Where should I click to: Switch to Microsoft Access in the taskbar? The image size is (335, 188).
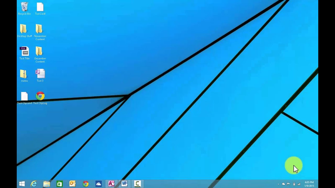click(111, 184)
